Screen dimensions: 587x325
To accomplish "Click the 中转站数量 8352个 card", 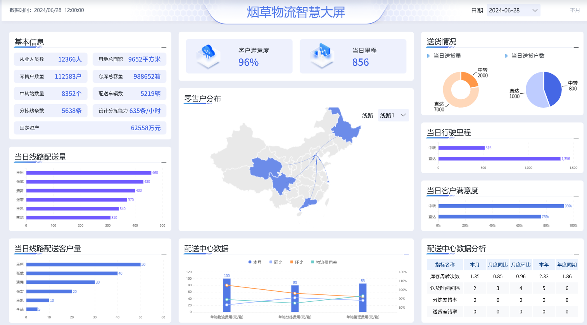I will coord(51,93).
